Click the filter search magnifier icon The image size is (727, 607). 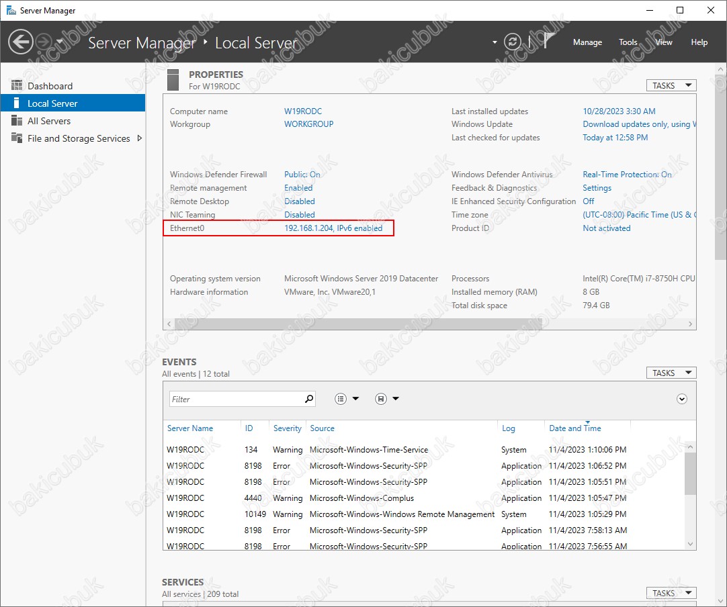(309, 398)
